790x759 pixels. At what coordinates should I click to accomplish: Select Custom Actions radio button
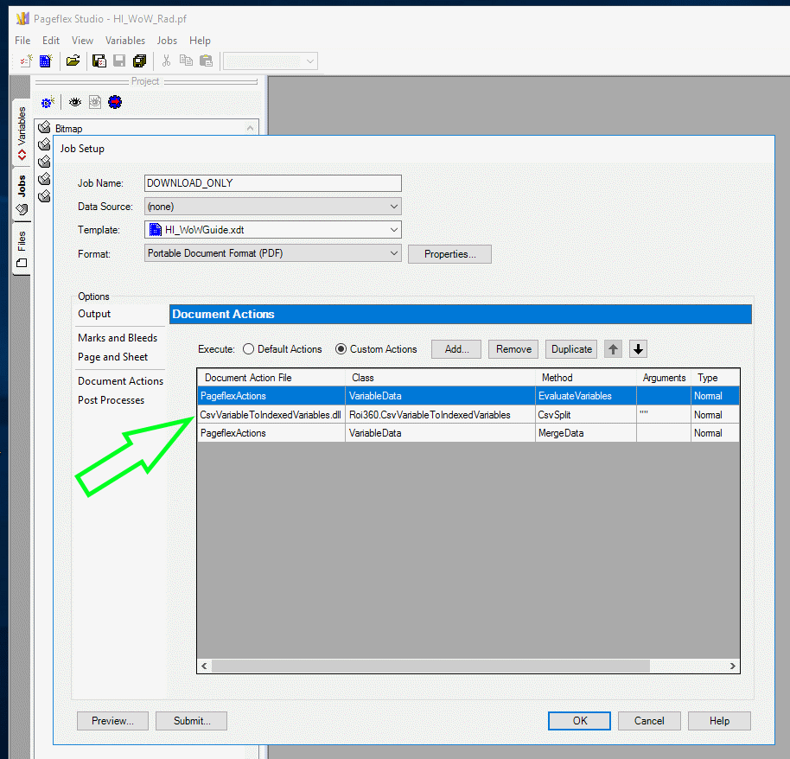pyautogui.click(x=341, y=348)
